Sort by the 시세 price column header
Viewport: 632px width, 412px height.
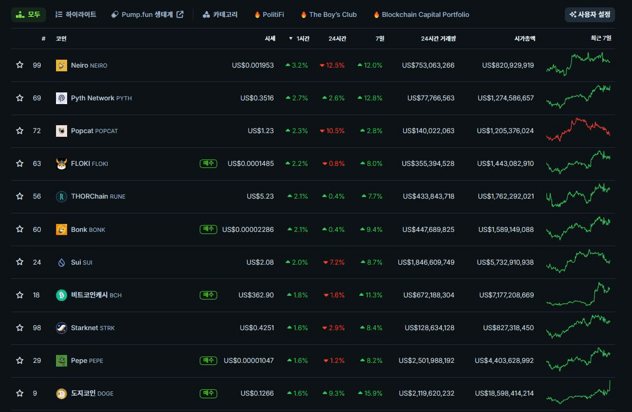pos(270,39)
